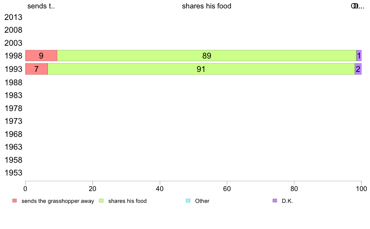Select the 1993 red bar segment labeled 7
Image resolution: width=370 pixels, height=229 pixels.
(36, 69)
